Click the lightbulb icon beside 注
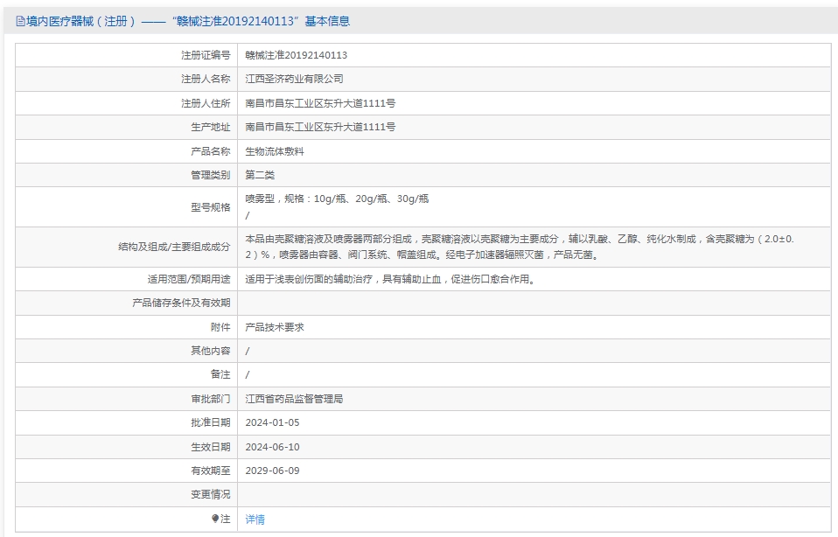Screen dimensions: 838x537 pyautogui.click(x=215, y=519)
